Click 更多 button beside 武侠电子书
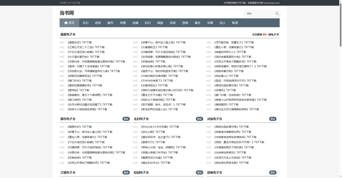 (273, 119)
